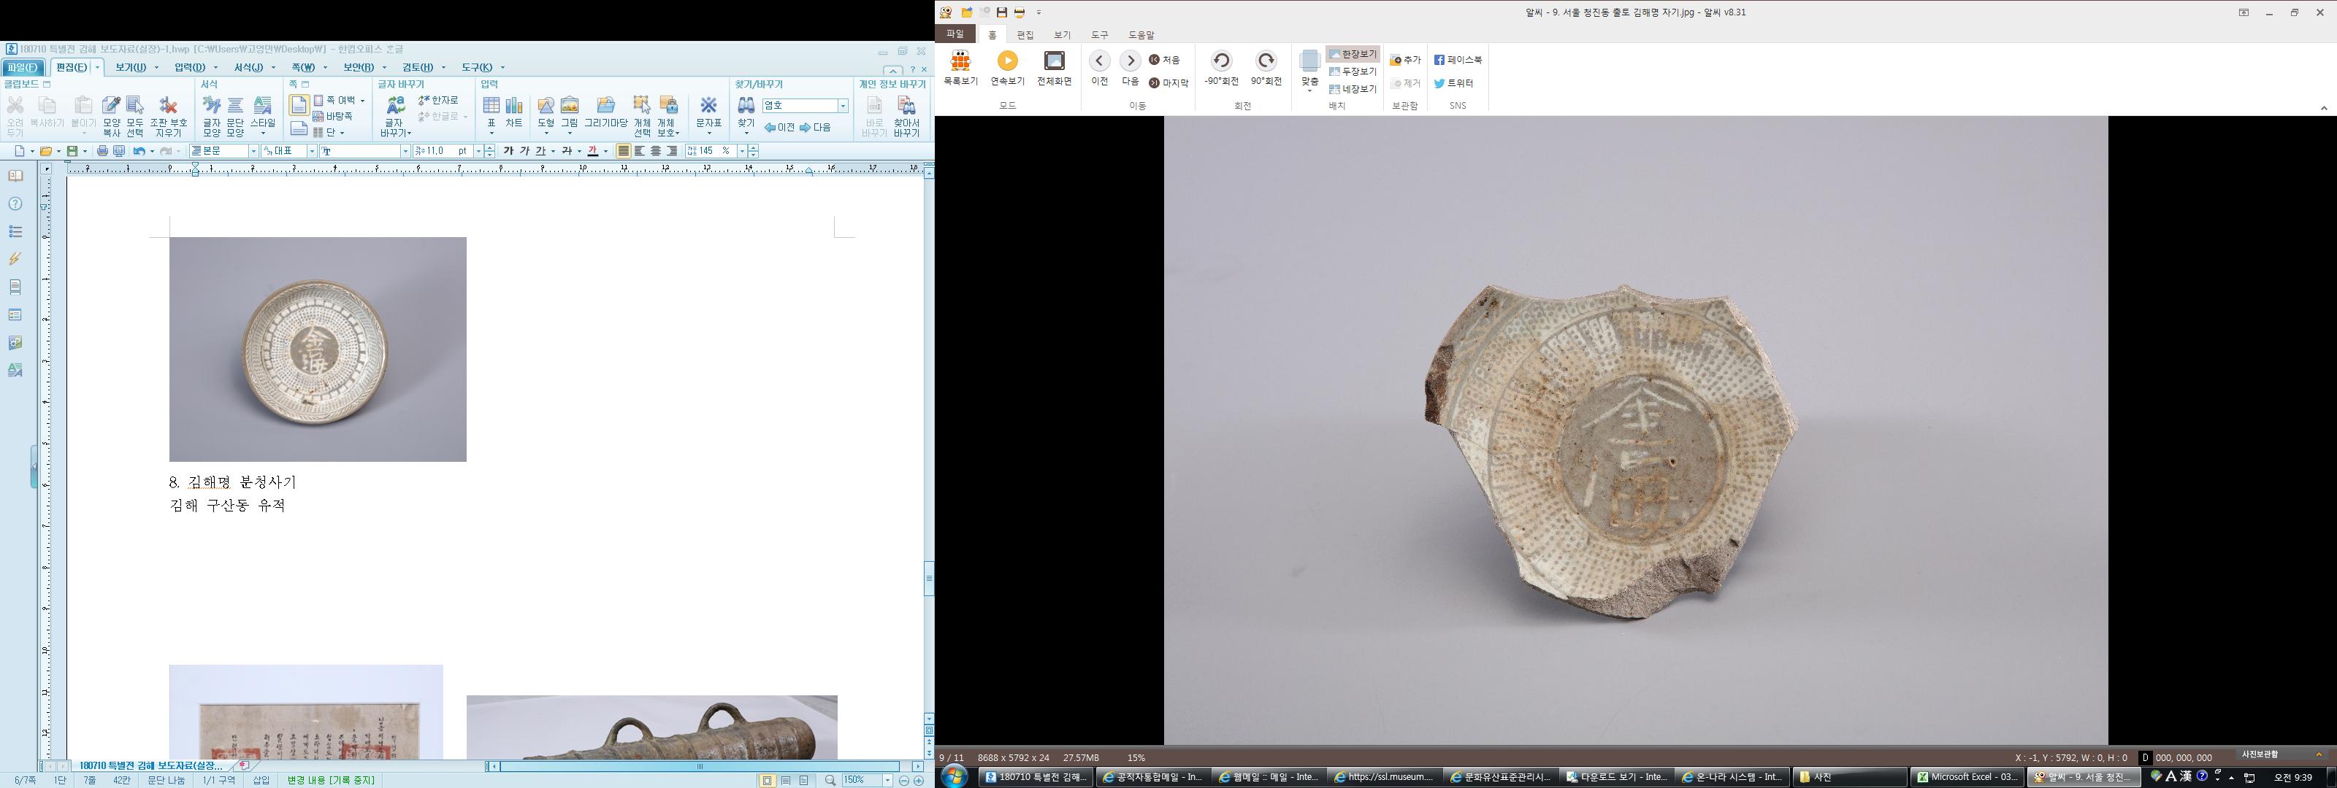Click 조판 부호 지우기 in Hangul ribbon
The image size is (2337, 788).
click(x=169, y=117)
